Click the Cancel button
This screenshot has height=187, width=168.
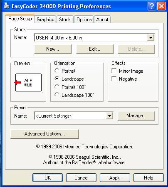pyautogui.click(x=81, y=178)
